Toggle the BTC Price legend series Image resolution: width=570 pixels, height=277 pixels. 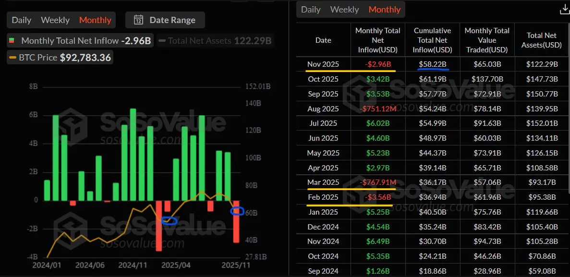[60, 57]
